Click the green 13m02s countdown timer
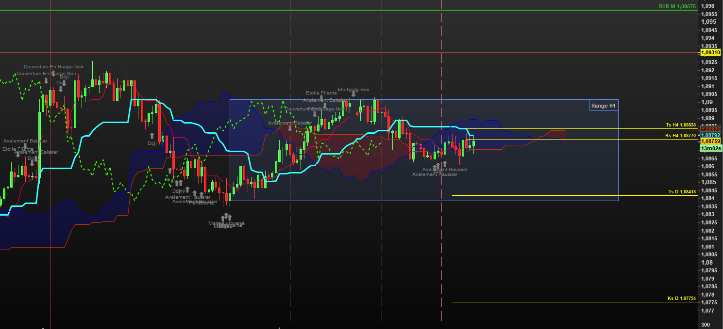Viewport: 723px width, 329px height. 711,148
